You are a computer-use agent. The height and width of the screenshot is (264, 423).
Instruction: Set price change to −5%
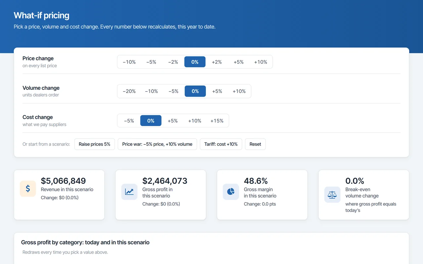pos(151,62)
